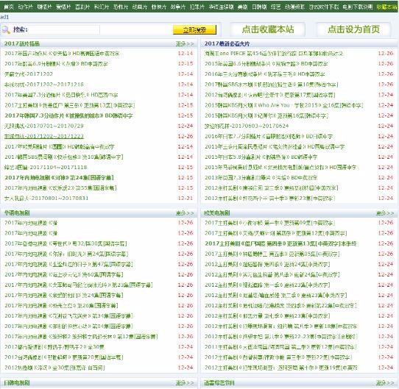This screenshot has height=389, width=399.
Task: Click the magnifier icon beside the search label
Action: tap(6, 30)
